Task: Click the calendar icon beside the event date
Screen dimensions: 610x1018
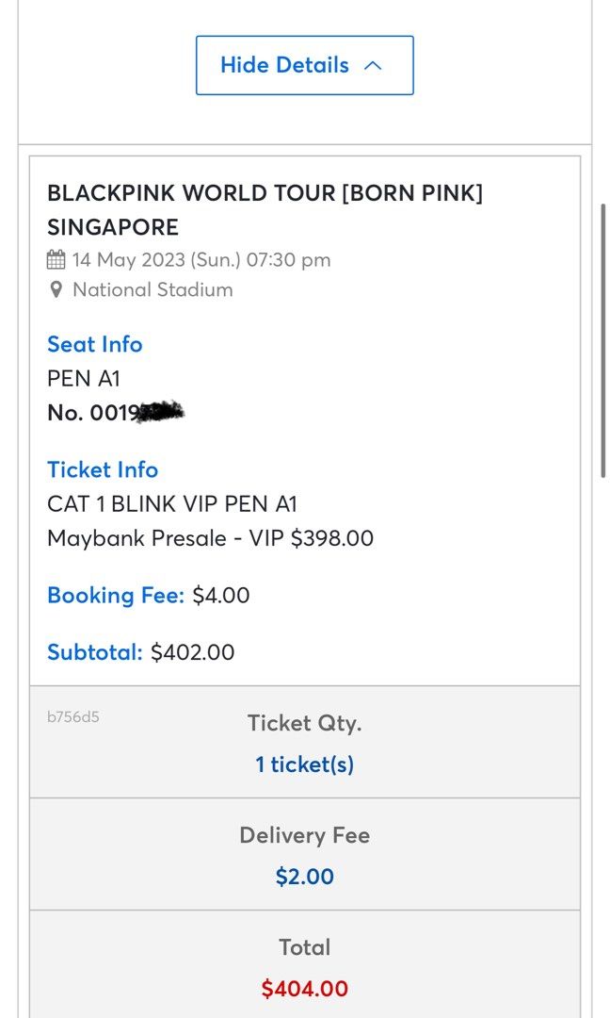Action: [56, 259]
